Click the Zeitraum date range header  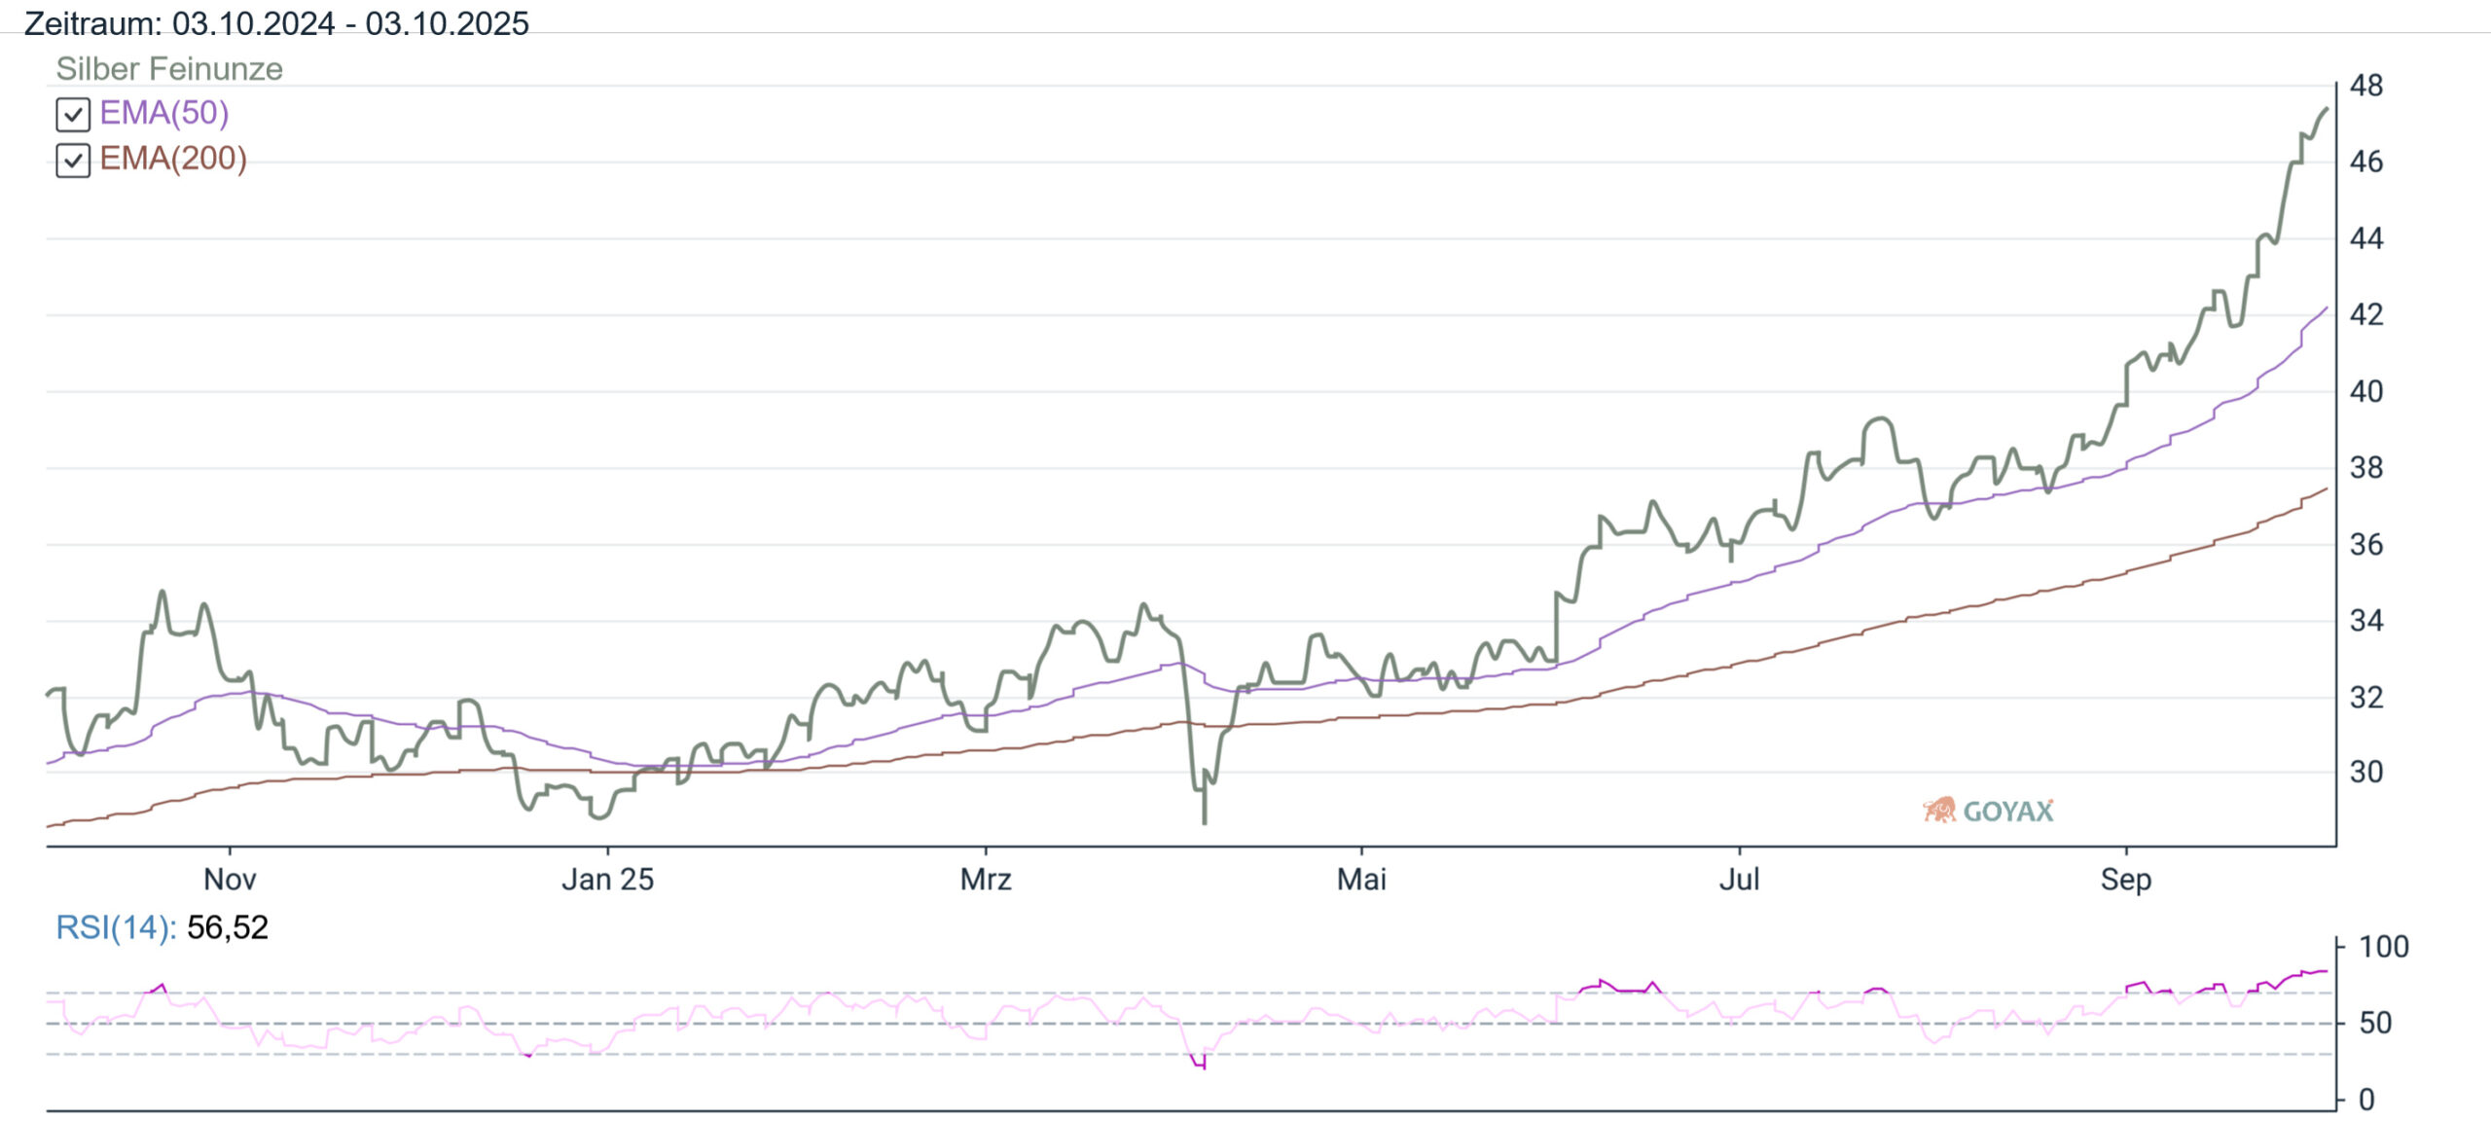coord(276,23)
